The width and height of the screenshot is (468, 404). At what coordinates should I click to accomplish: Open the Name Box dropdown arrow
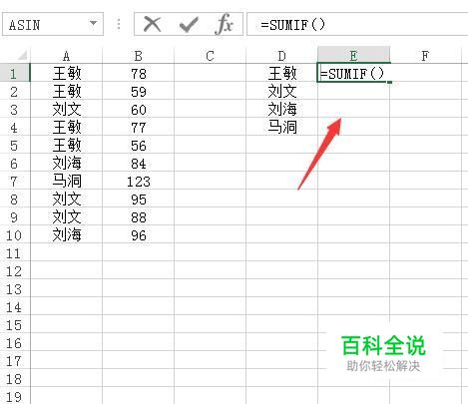tap(94, 23)
